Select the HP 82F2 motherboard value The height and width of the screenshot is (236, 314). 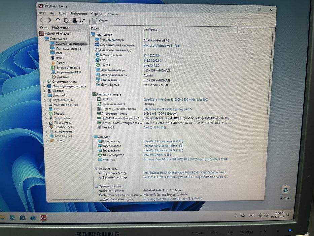coord(149,104)
